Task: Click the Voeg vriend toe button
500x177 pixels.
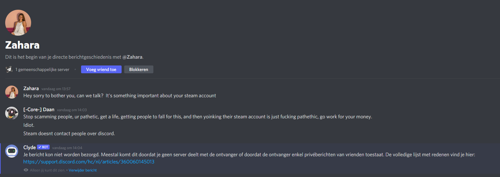Action: (101, 69)
